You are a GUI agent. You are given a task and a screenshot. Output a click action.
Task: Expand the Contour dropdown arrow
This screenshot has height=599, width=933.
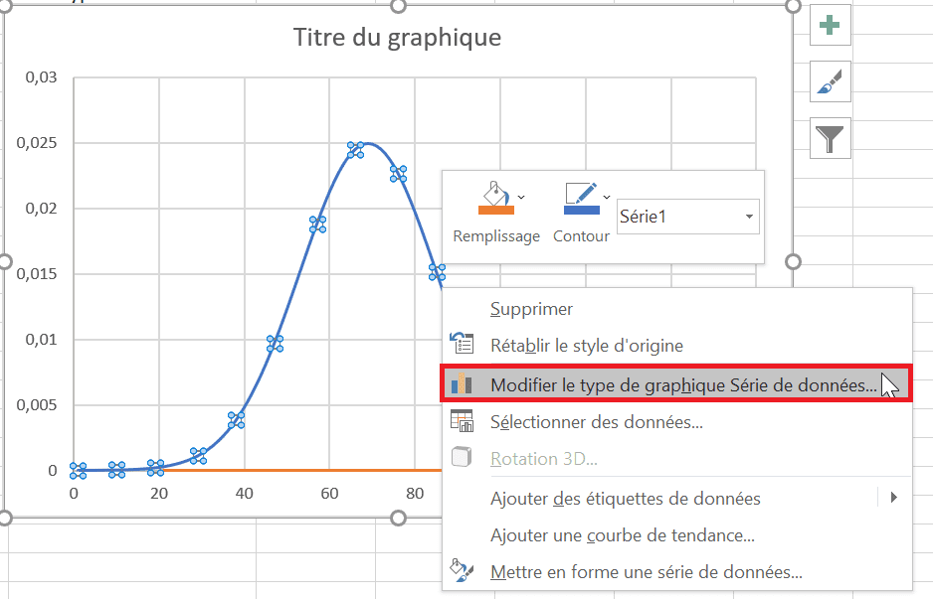[x=607, y=195]
